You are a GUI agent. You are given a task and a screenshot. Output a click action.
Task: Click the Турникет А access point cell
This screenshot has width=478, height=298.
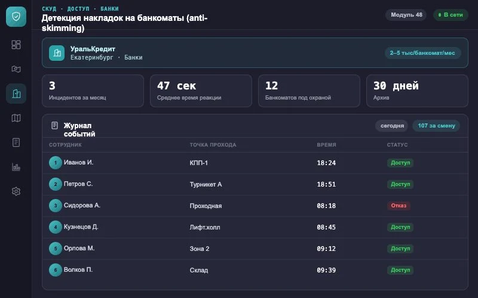click(206, 184)
